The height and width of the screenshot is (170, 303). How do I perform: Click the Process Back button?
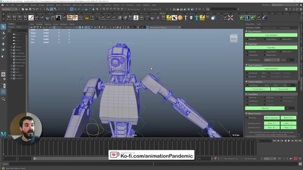pyautogui.click(x=258, y=89)
